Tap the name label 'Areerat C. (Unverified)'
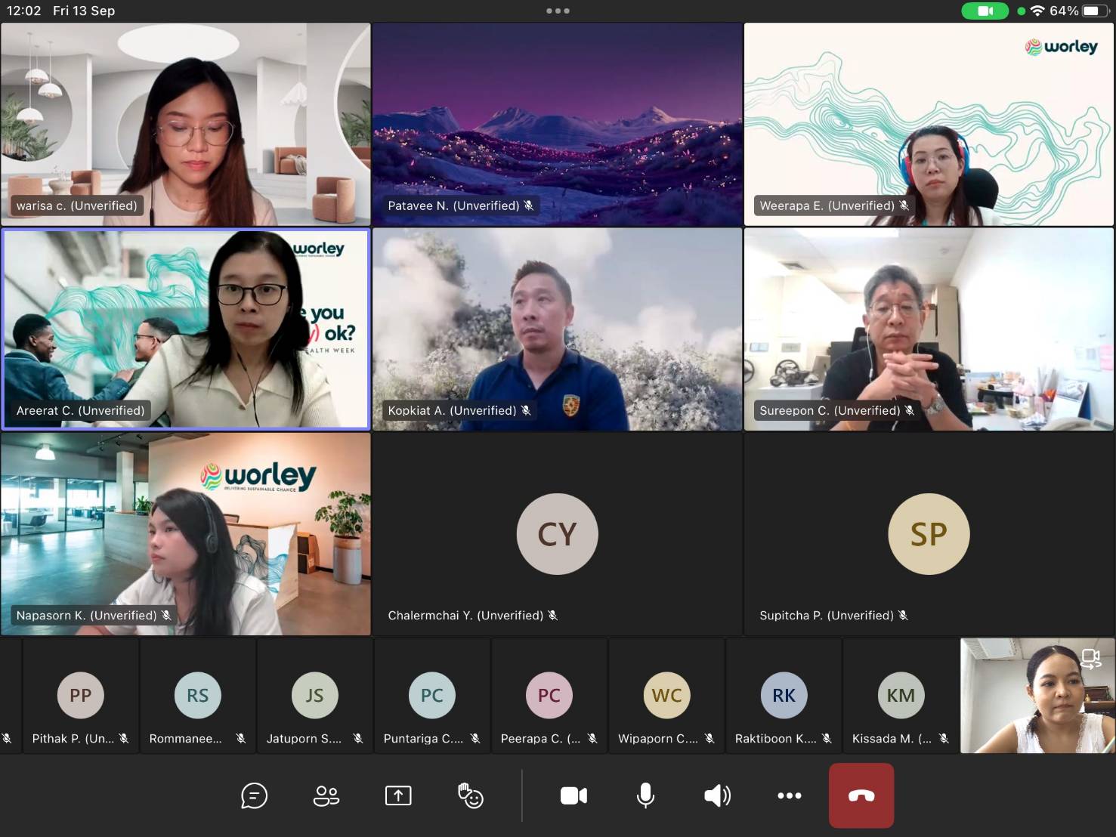 coord(80,410)
